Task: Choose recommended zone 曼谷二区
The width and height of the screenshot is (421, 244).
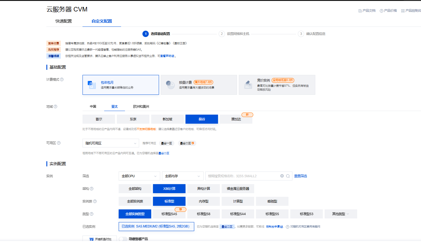Action: coord(187,143)
